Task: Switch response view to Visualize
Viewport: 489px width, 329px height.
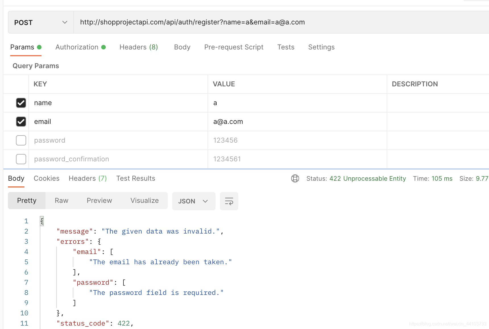Action: (x=145, y=201)
